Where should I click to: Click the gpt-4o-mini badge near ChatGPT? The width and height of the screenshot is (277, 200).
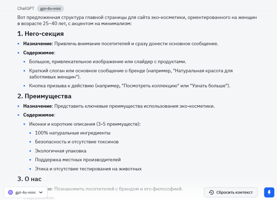(x=50, y=9)
